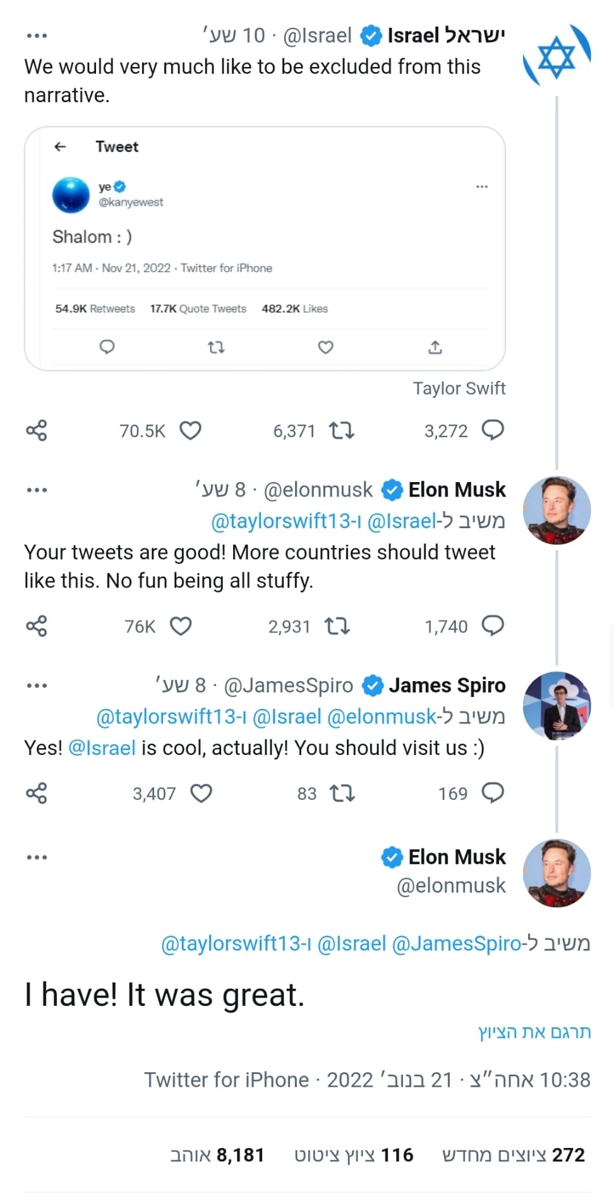View the 116 quote tweets
This screenshot has width=614, height=1196.
354,1155
